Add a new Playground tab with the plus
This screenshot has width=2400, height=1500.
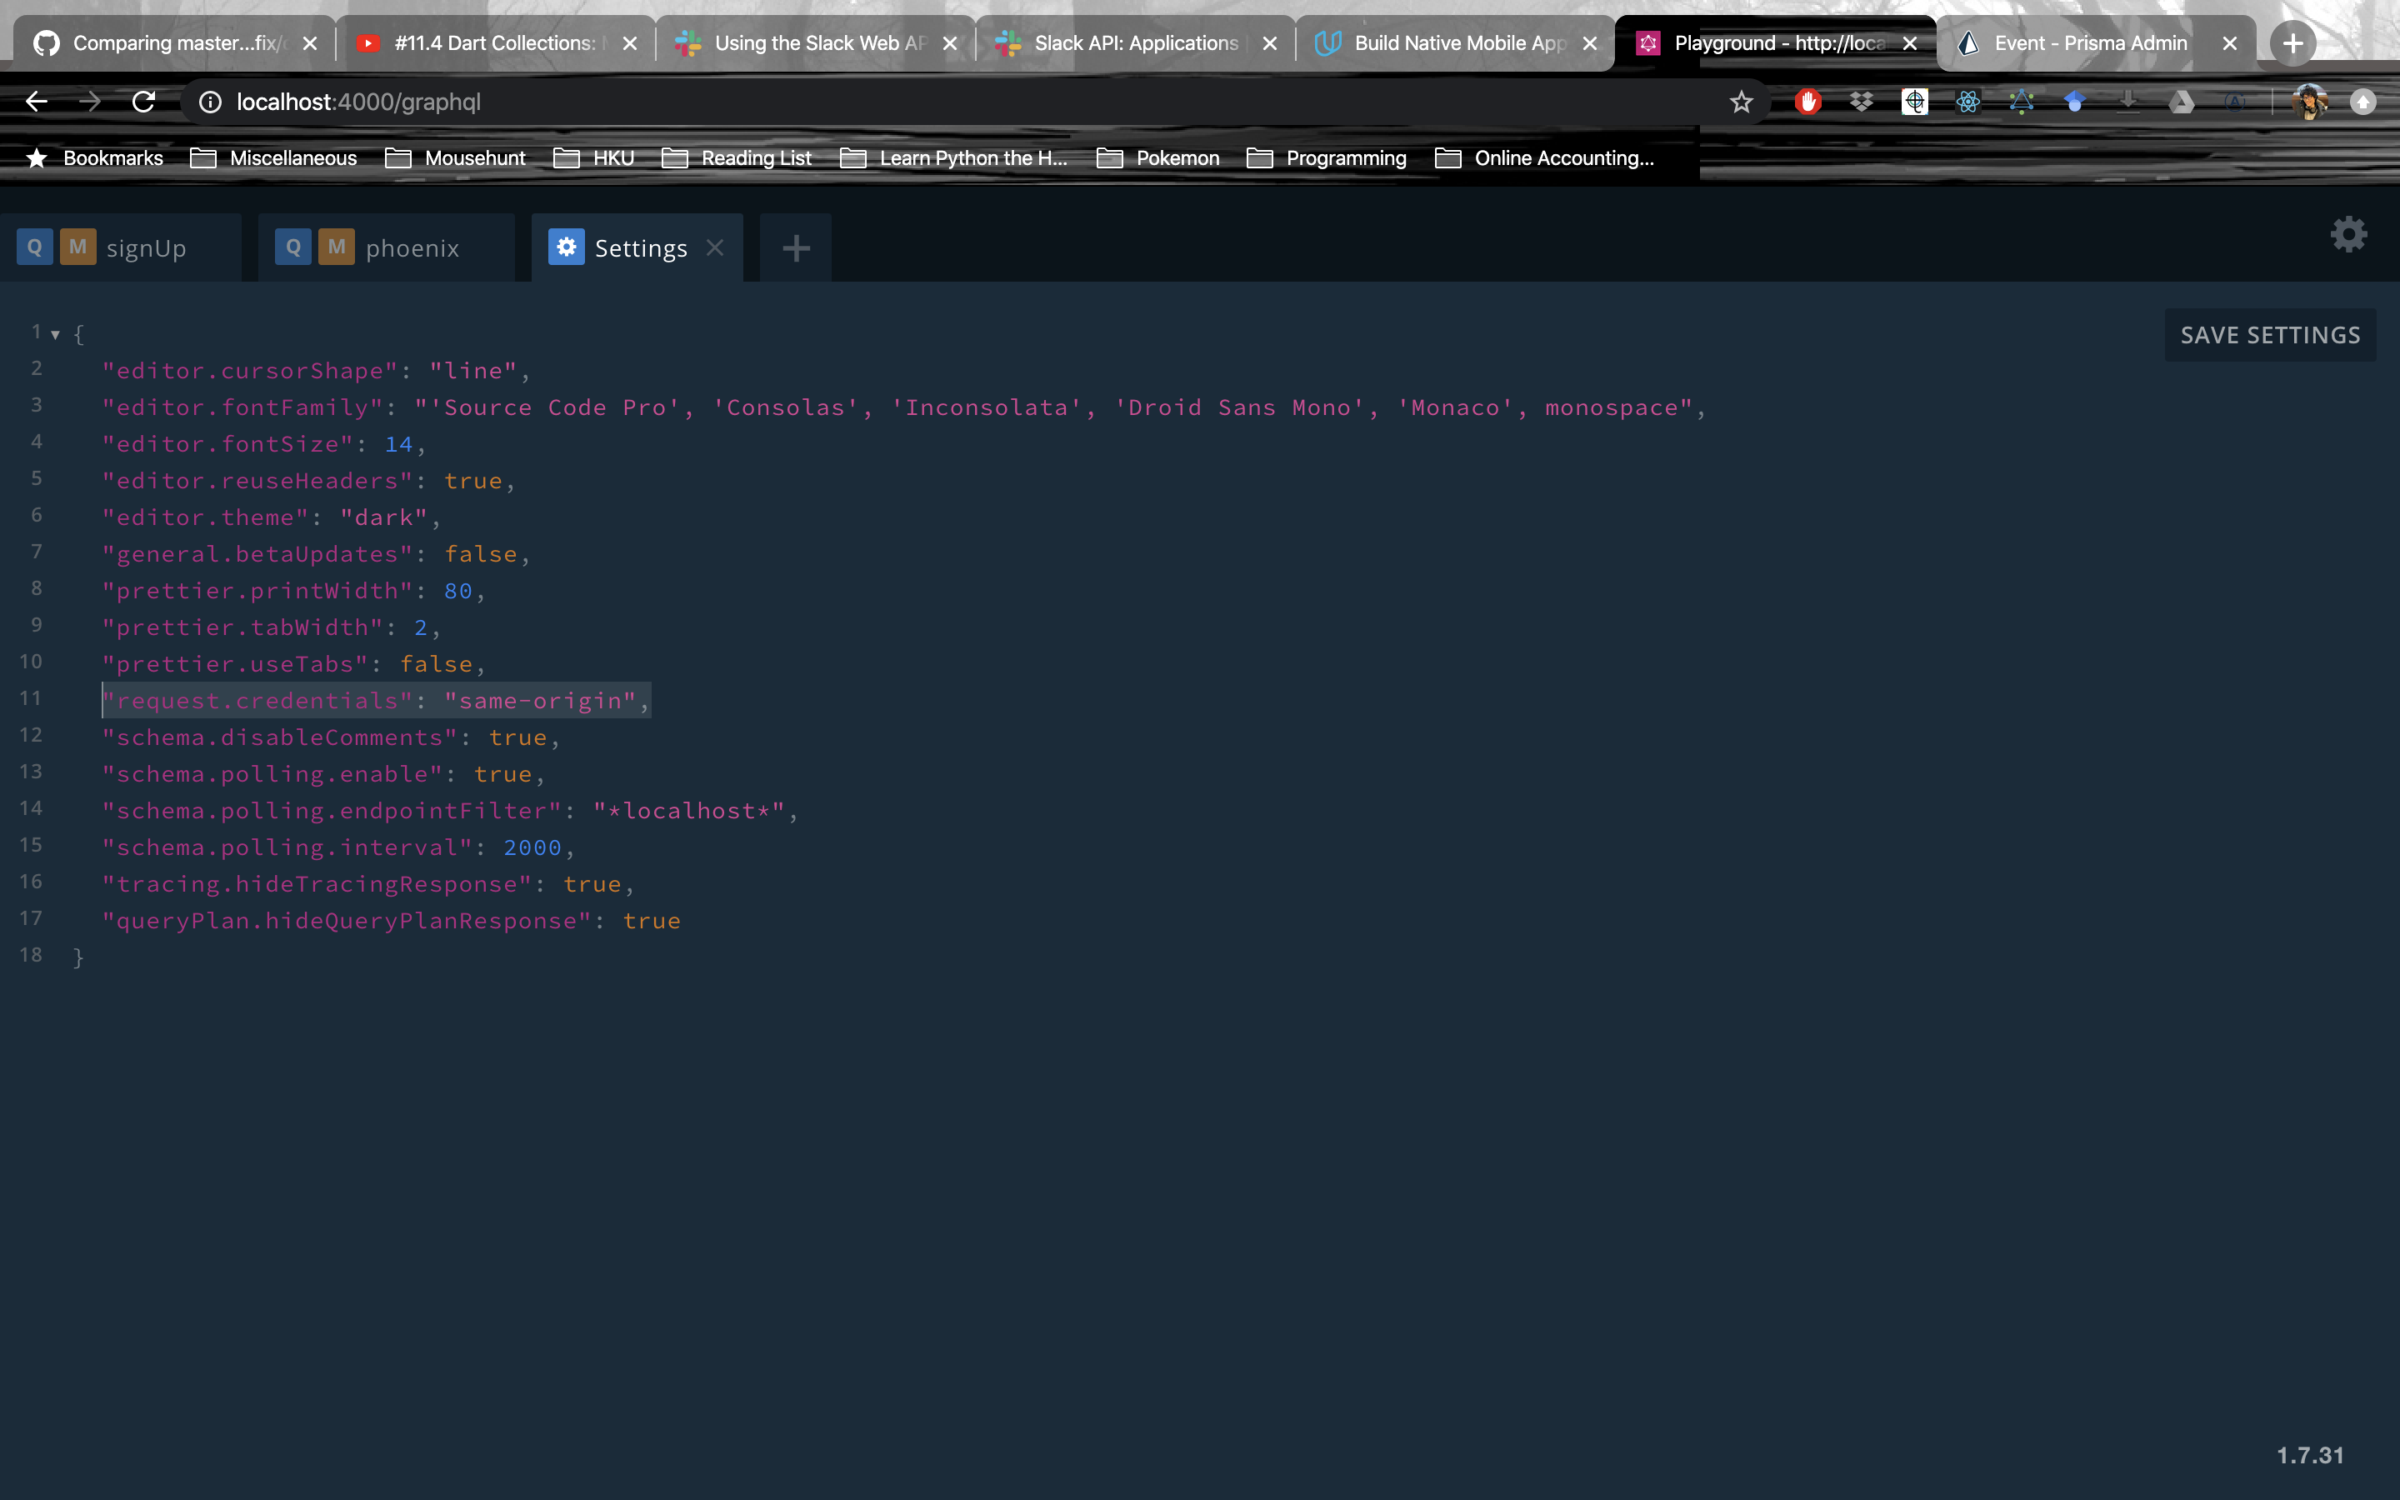[795, 248]
